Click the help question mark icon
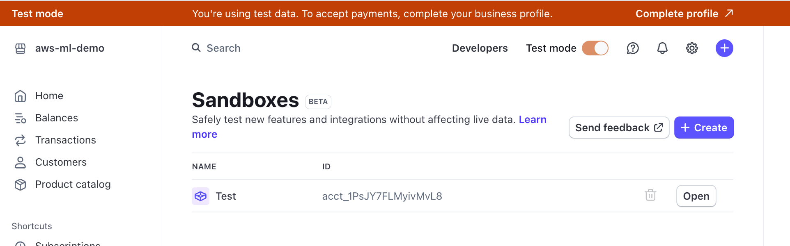The height and width of the screenshot is (246, 790). [633, 48]
